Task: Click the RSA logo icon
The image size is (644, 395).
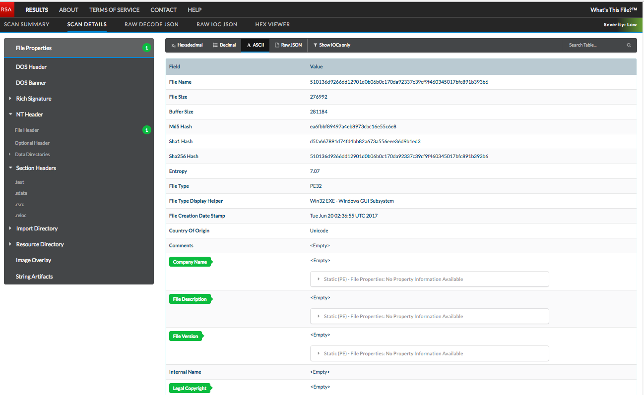Action: tap(7, 9)
